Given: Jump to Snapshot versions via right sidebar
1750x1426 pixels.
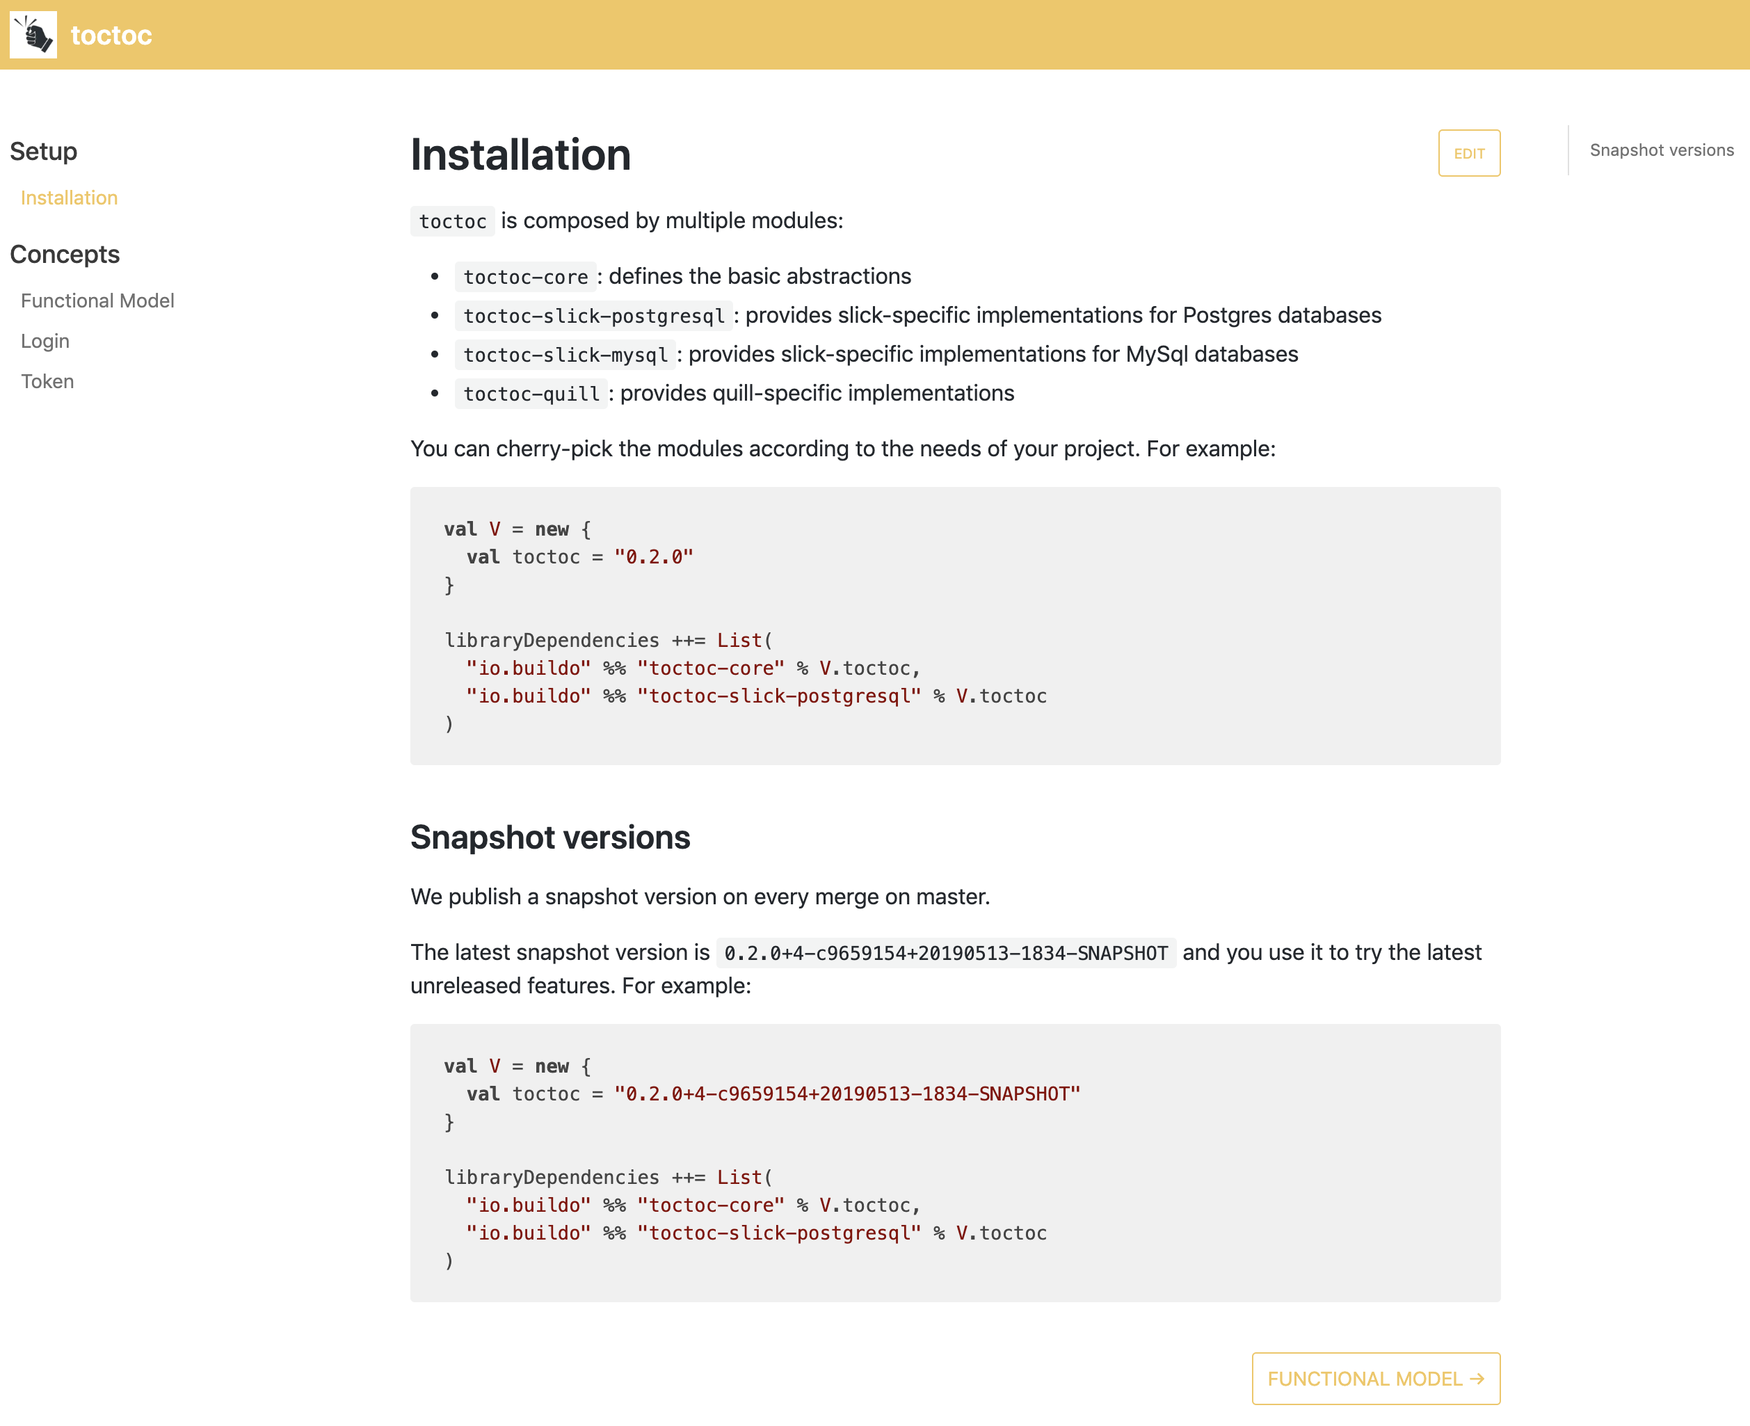Looking at the screenshot, I should point(1661,150).
